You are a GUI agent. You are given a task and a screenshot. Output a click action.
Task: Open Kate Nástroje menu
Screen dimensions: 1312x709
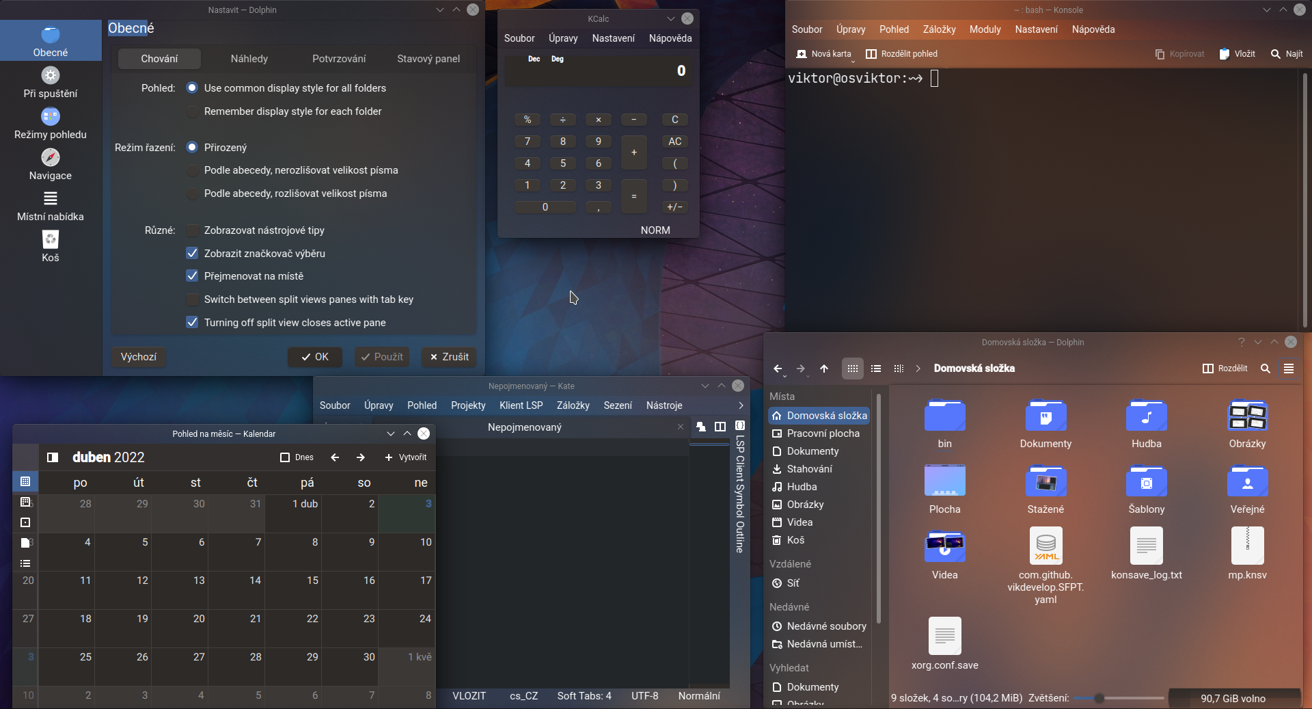(664, 405)
